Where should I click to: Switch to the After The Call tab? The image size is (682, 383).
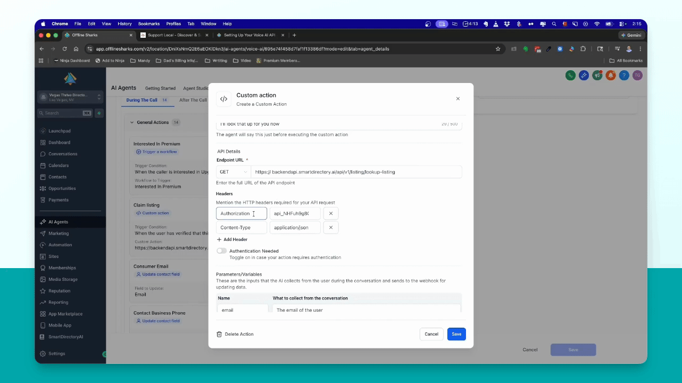[193, 100]
